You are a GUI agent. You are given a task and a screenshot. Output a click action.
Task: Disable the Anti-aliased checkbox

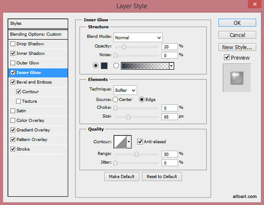(x=140, y=142)
